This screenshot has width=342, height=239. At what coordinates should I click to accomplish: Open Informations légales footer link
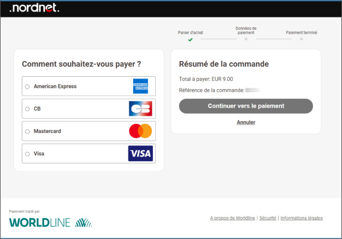click(x=301, y=218)
